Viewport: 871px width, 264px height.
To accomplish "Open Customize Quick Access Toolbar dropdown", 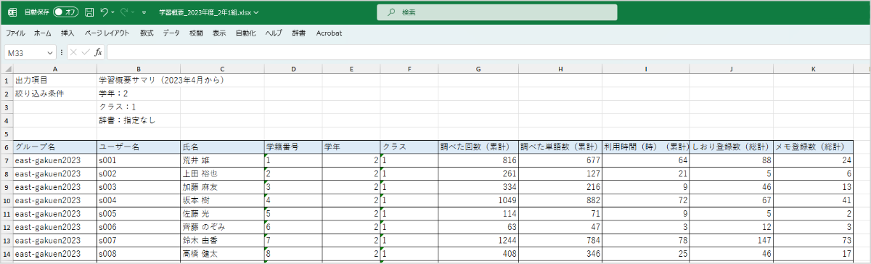I will click(x=144, y=12).
